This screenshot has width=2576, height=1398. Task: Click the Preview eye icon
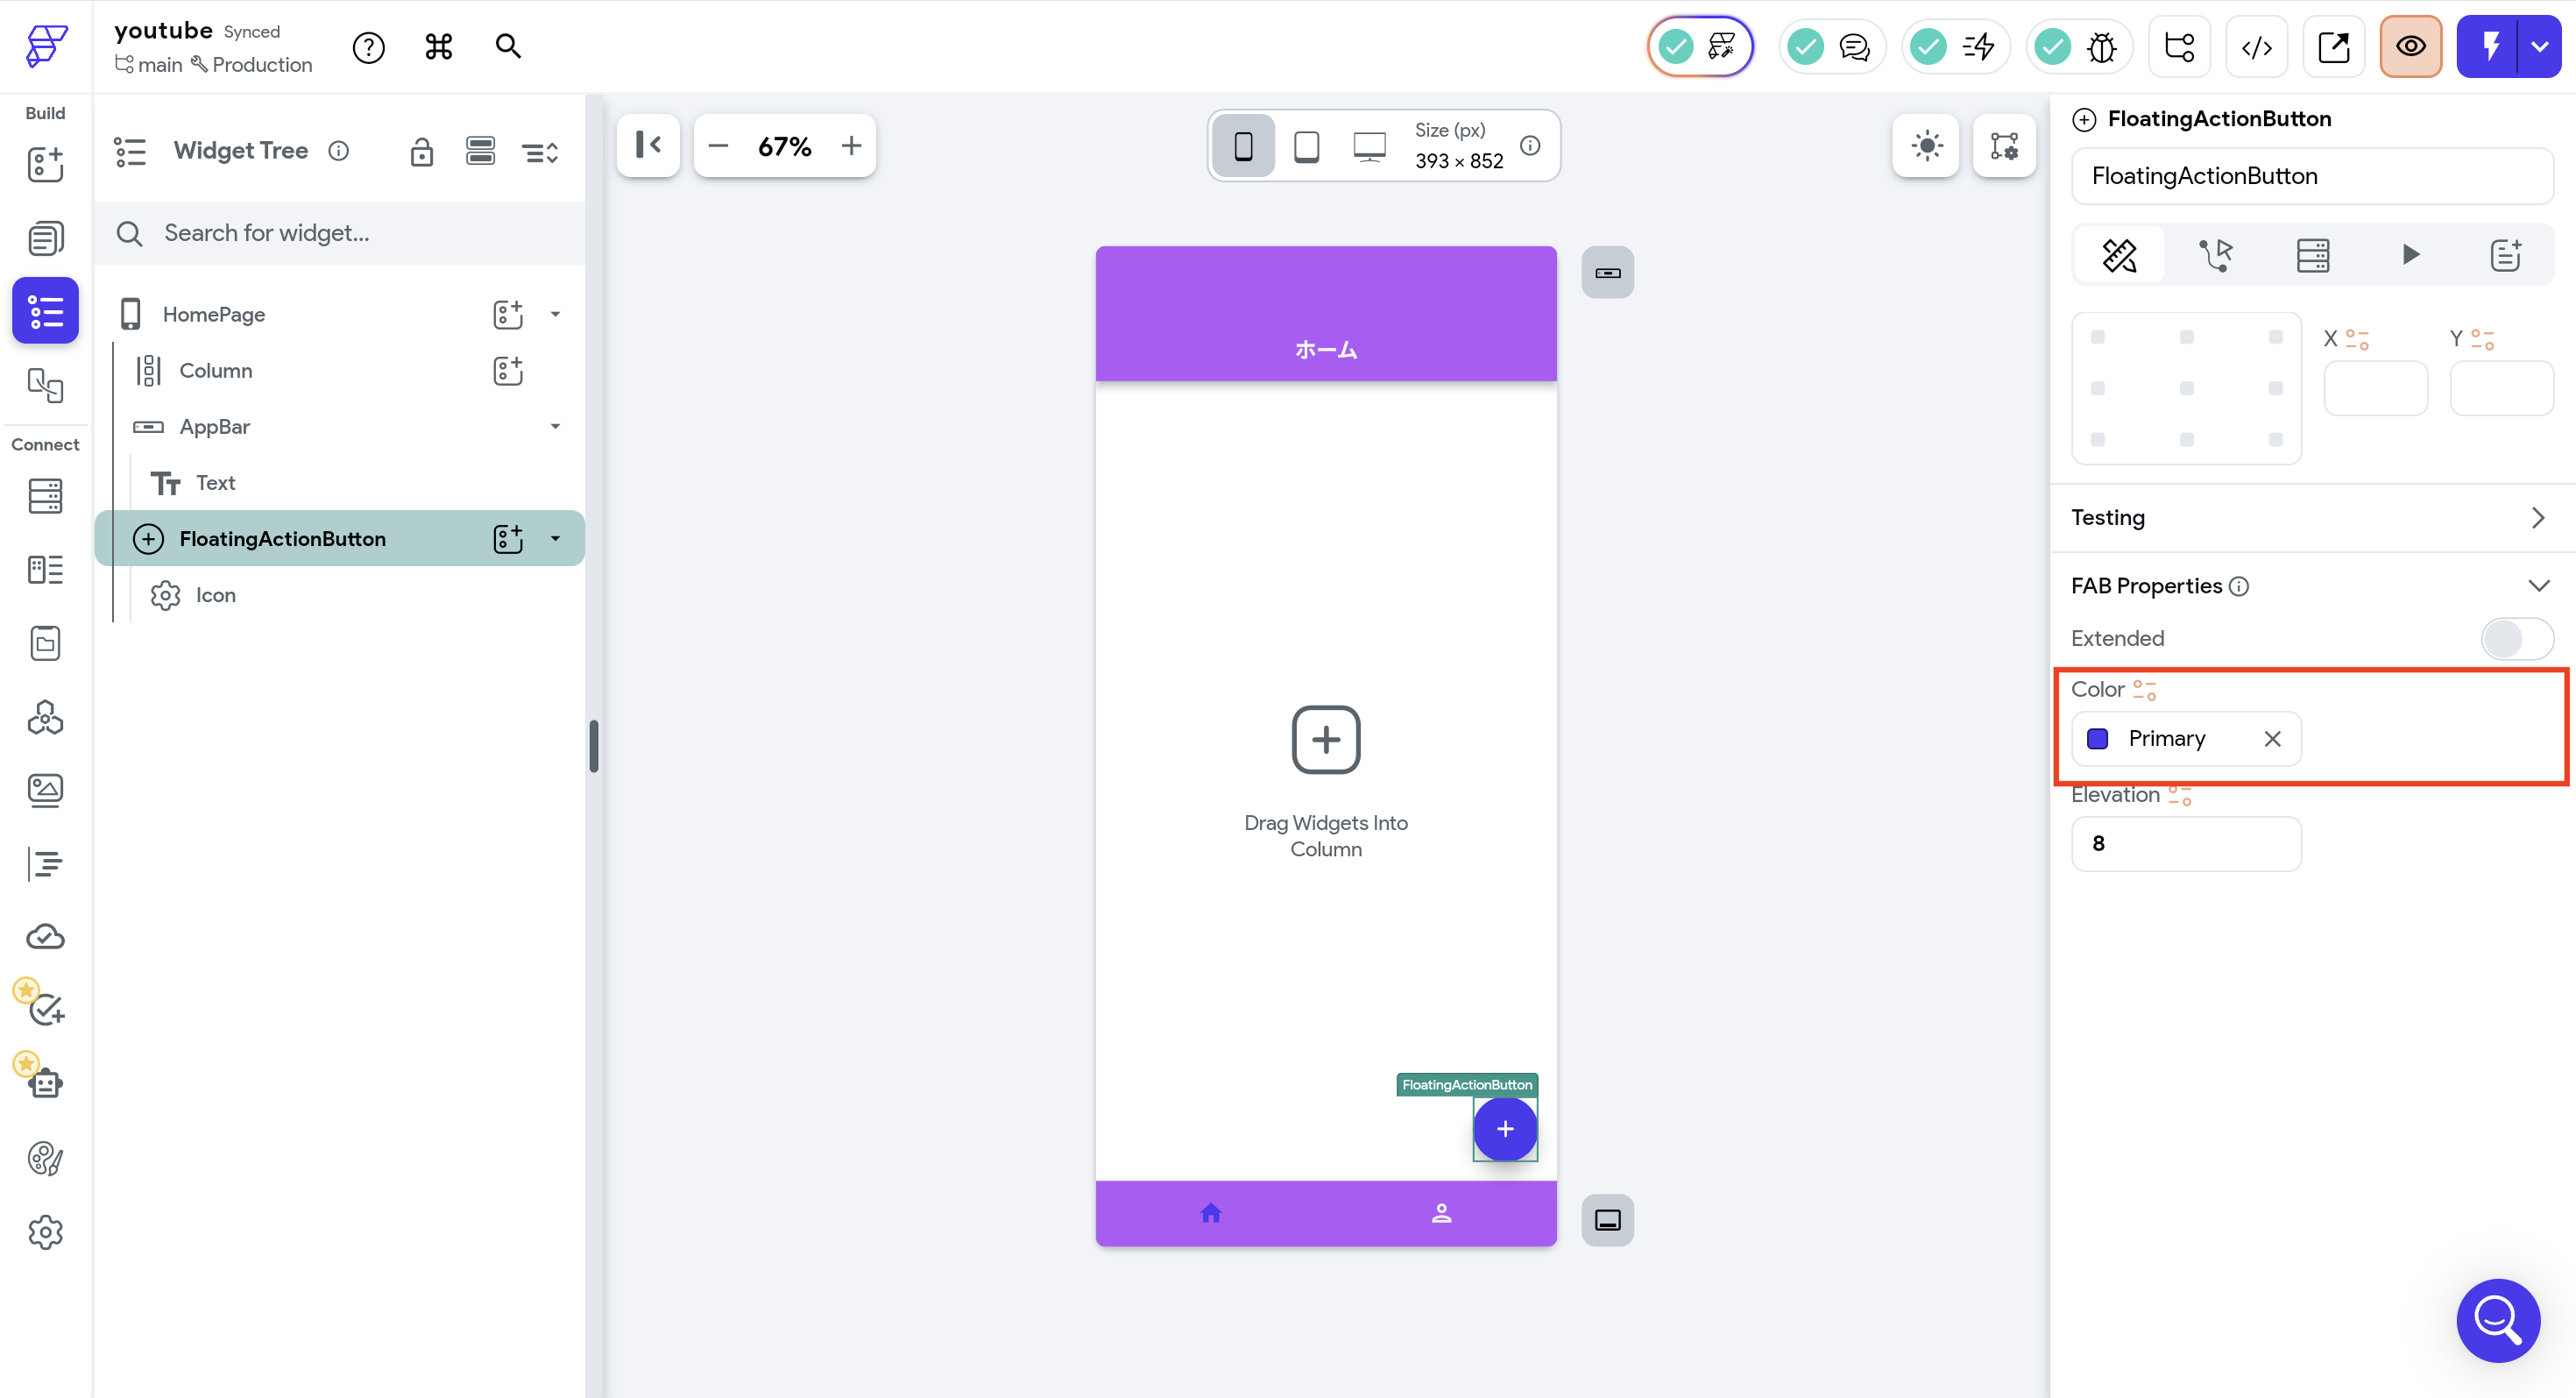(2410, 47)
